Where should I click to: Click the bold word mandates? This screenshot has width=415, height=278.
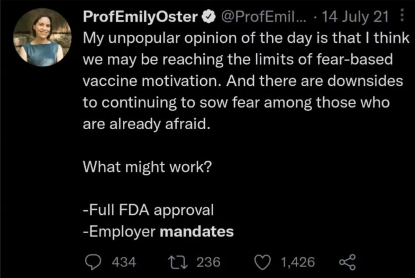[x=198, y=232]
